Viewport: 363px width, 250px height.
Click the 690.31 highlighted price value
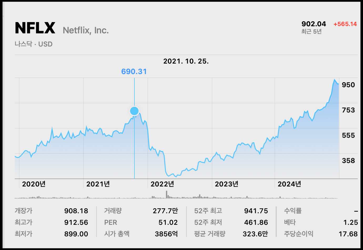(x=134, y=71)
